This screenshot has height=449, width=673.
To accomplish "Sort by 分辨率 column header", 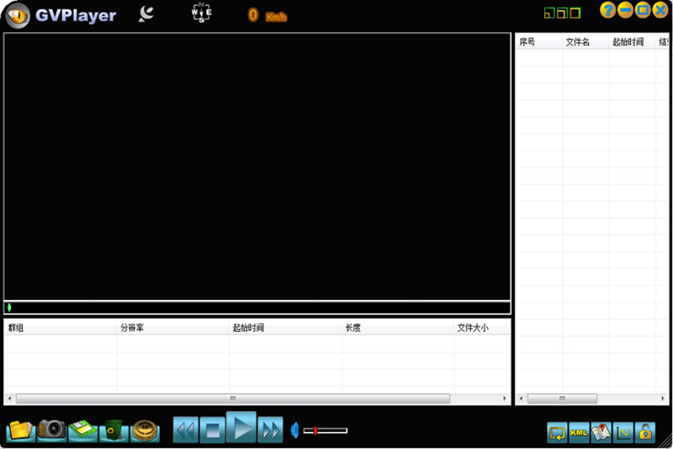I will coord(172,328).
